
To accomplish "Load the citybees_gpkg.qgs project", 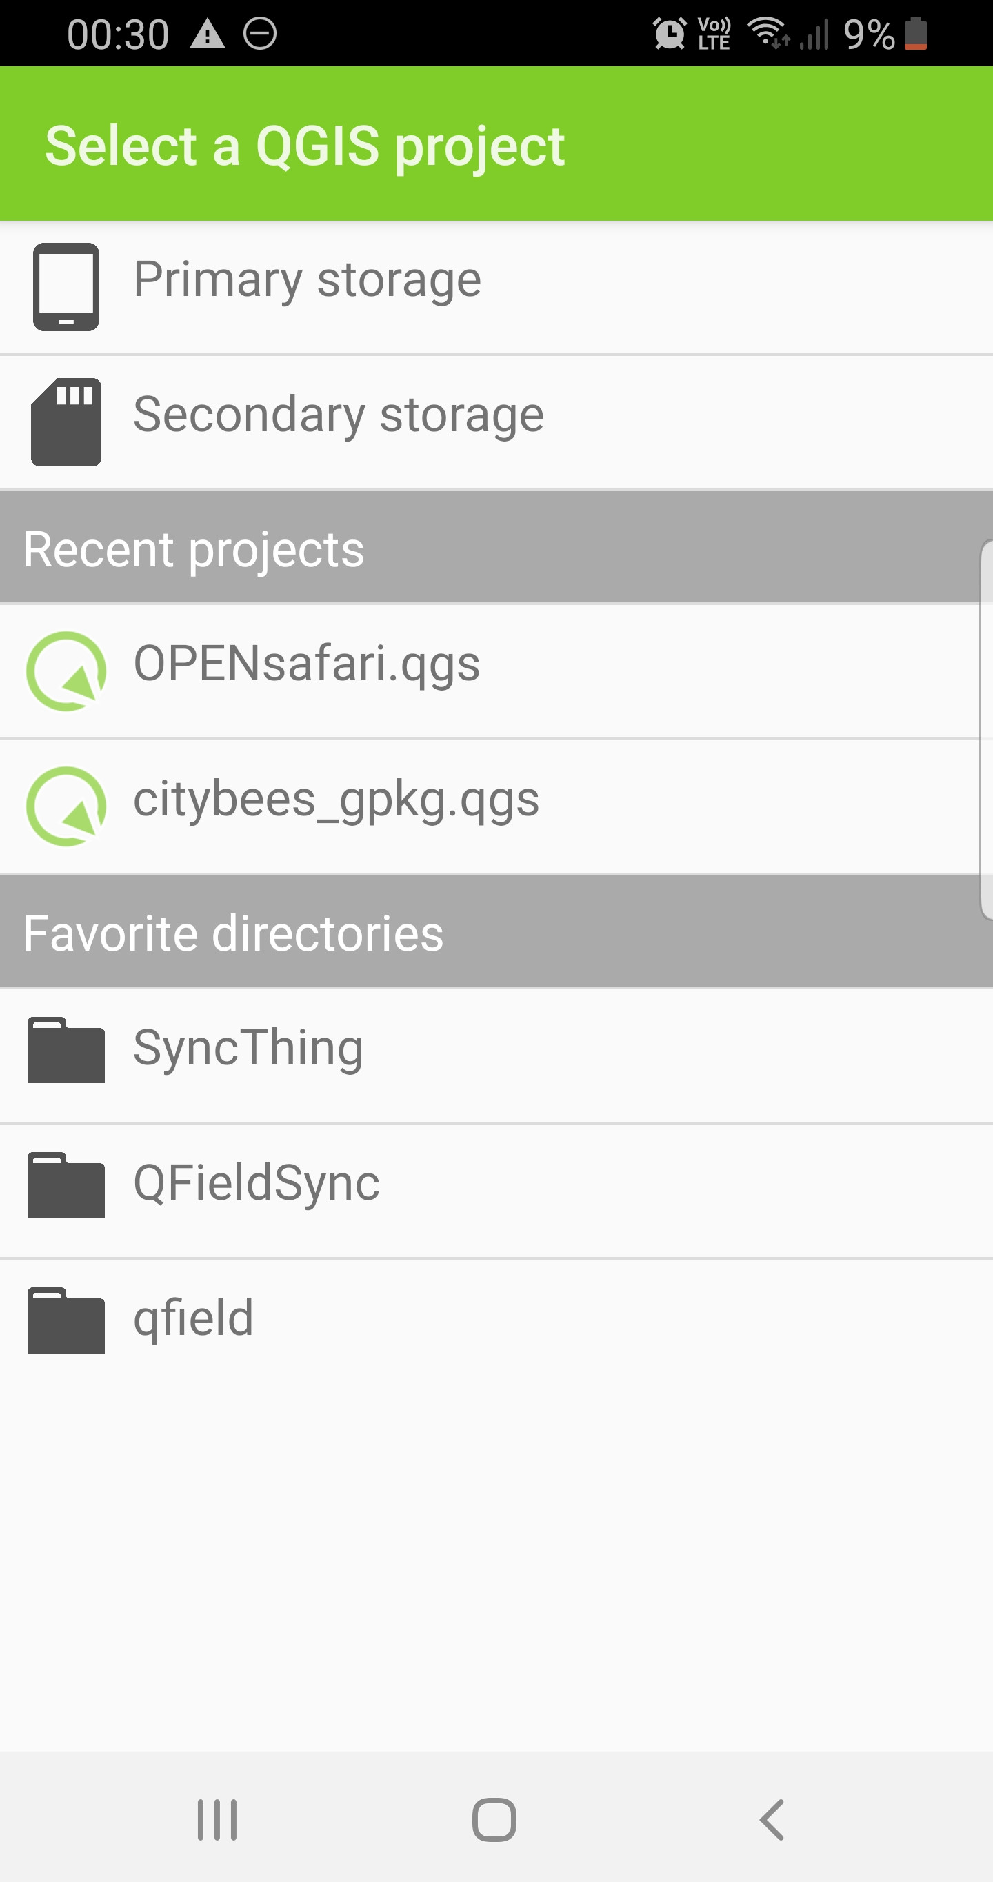I will pos(336,800).
